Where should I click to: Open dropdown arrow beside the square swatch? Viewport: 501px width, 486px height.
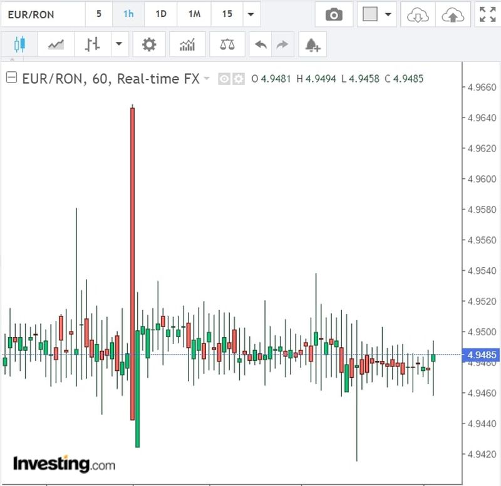click(388, 14)
